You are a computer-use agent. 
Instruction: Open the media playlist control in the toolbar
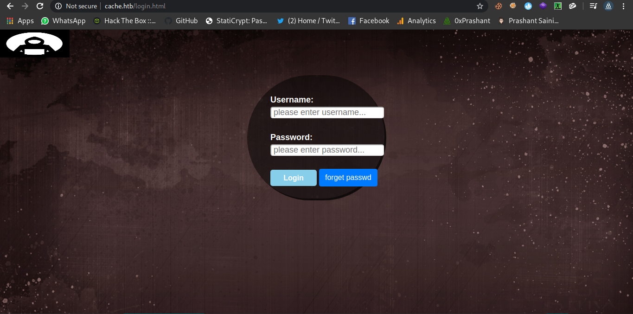point(593,6)
